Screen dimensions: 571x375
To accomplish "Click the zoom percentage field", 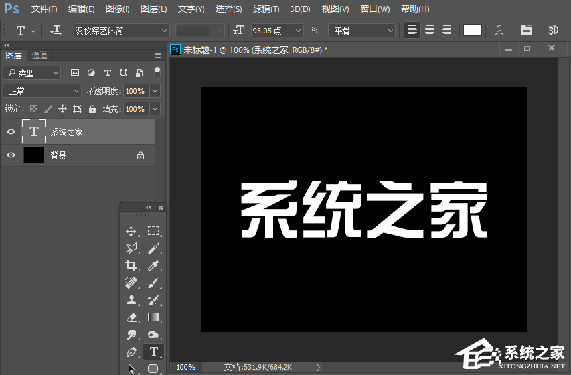I will [x=185, y=367].
